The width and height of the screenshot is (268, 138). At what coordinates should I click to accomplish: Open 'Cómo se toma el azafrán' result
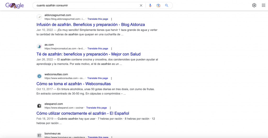74,84
